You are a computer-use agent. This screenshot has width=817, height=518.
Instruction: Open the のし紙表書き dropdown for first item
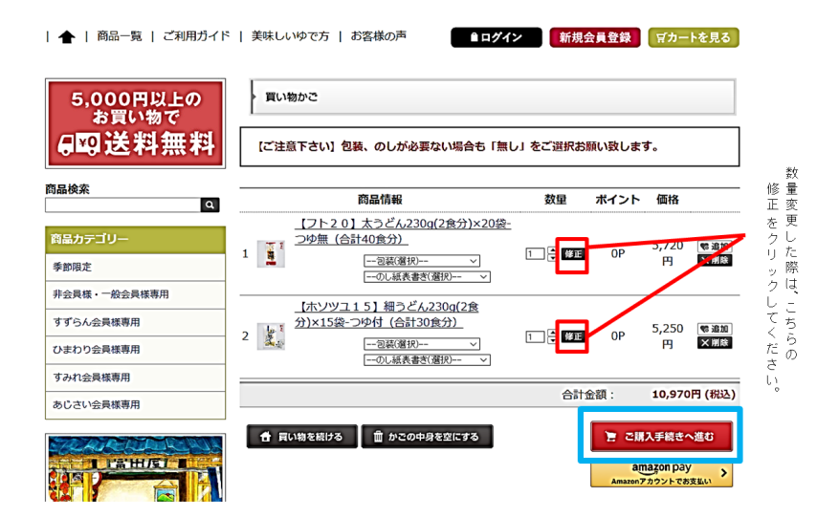pos(427,276)
